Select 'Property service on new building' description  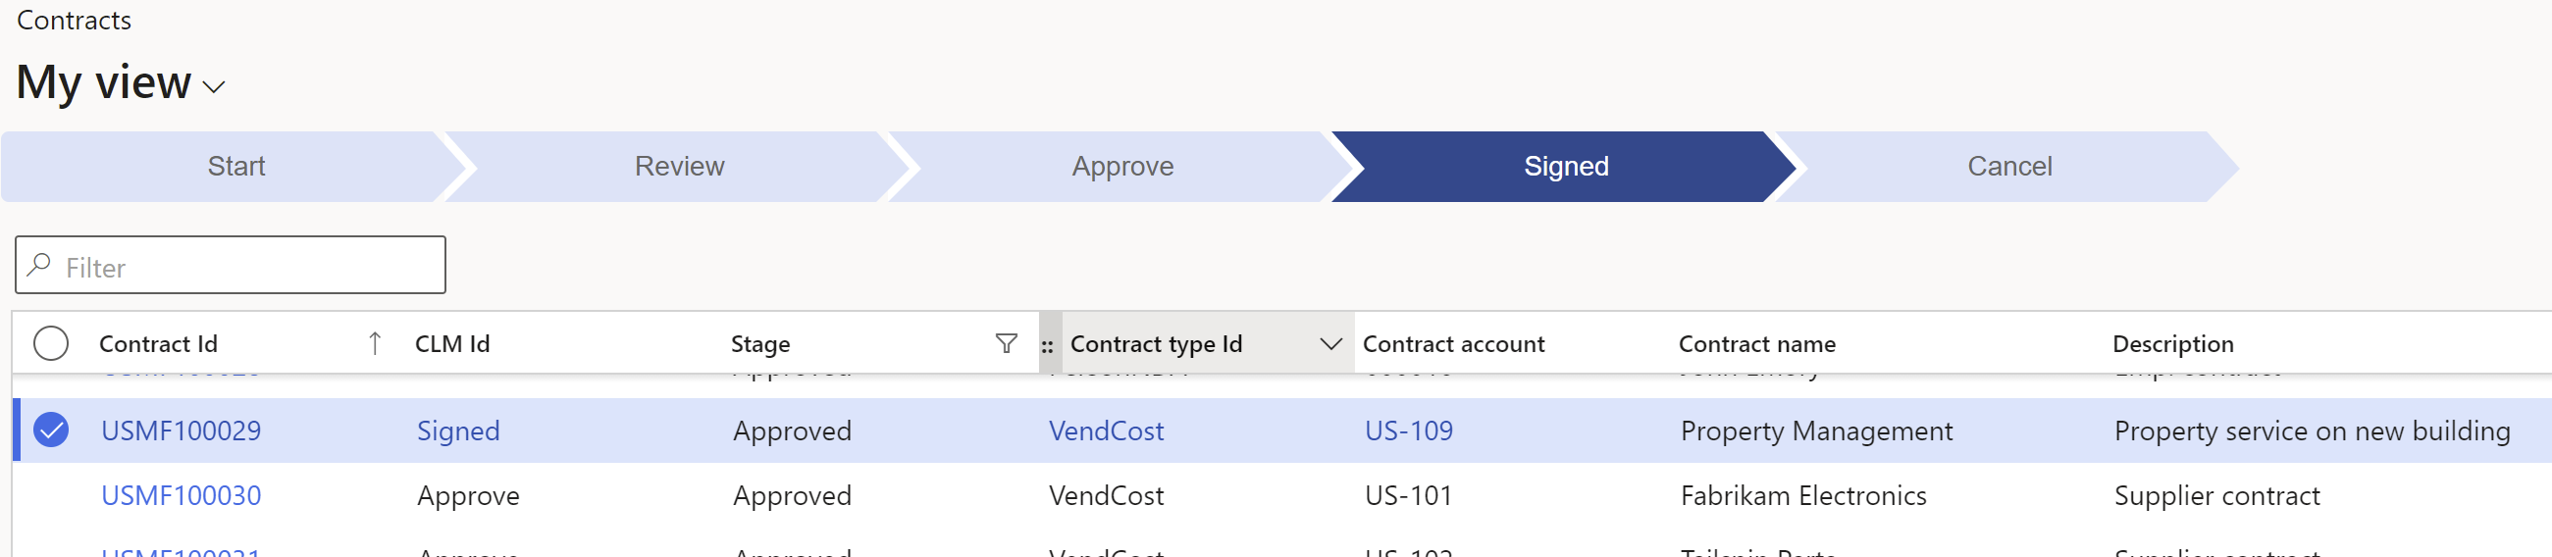2312,431
